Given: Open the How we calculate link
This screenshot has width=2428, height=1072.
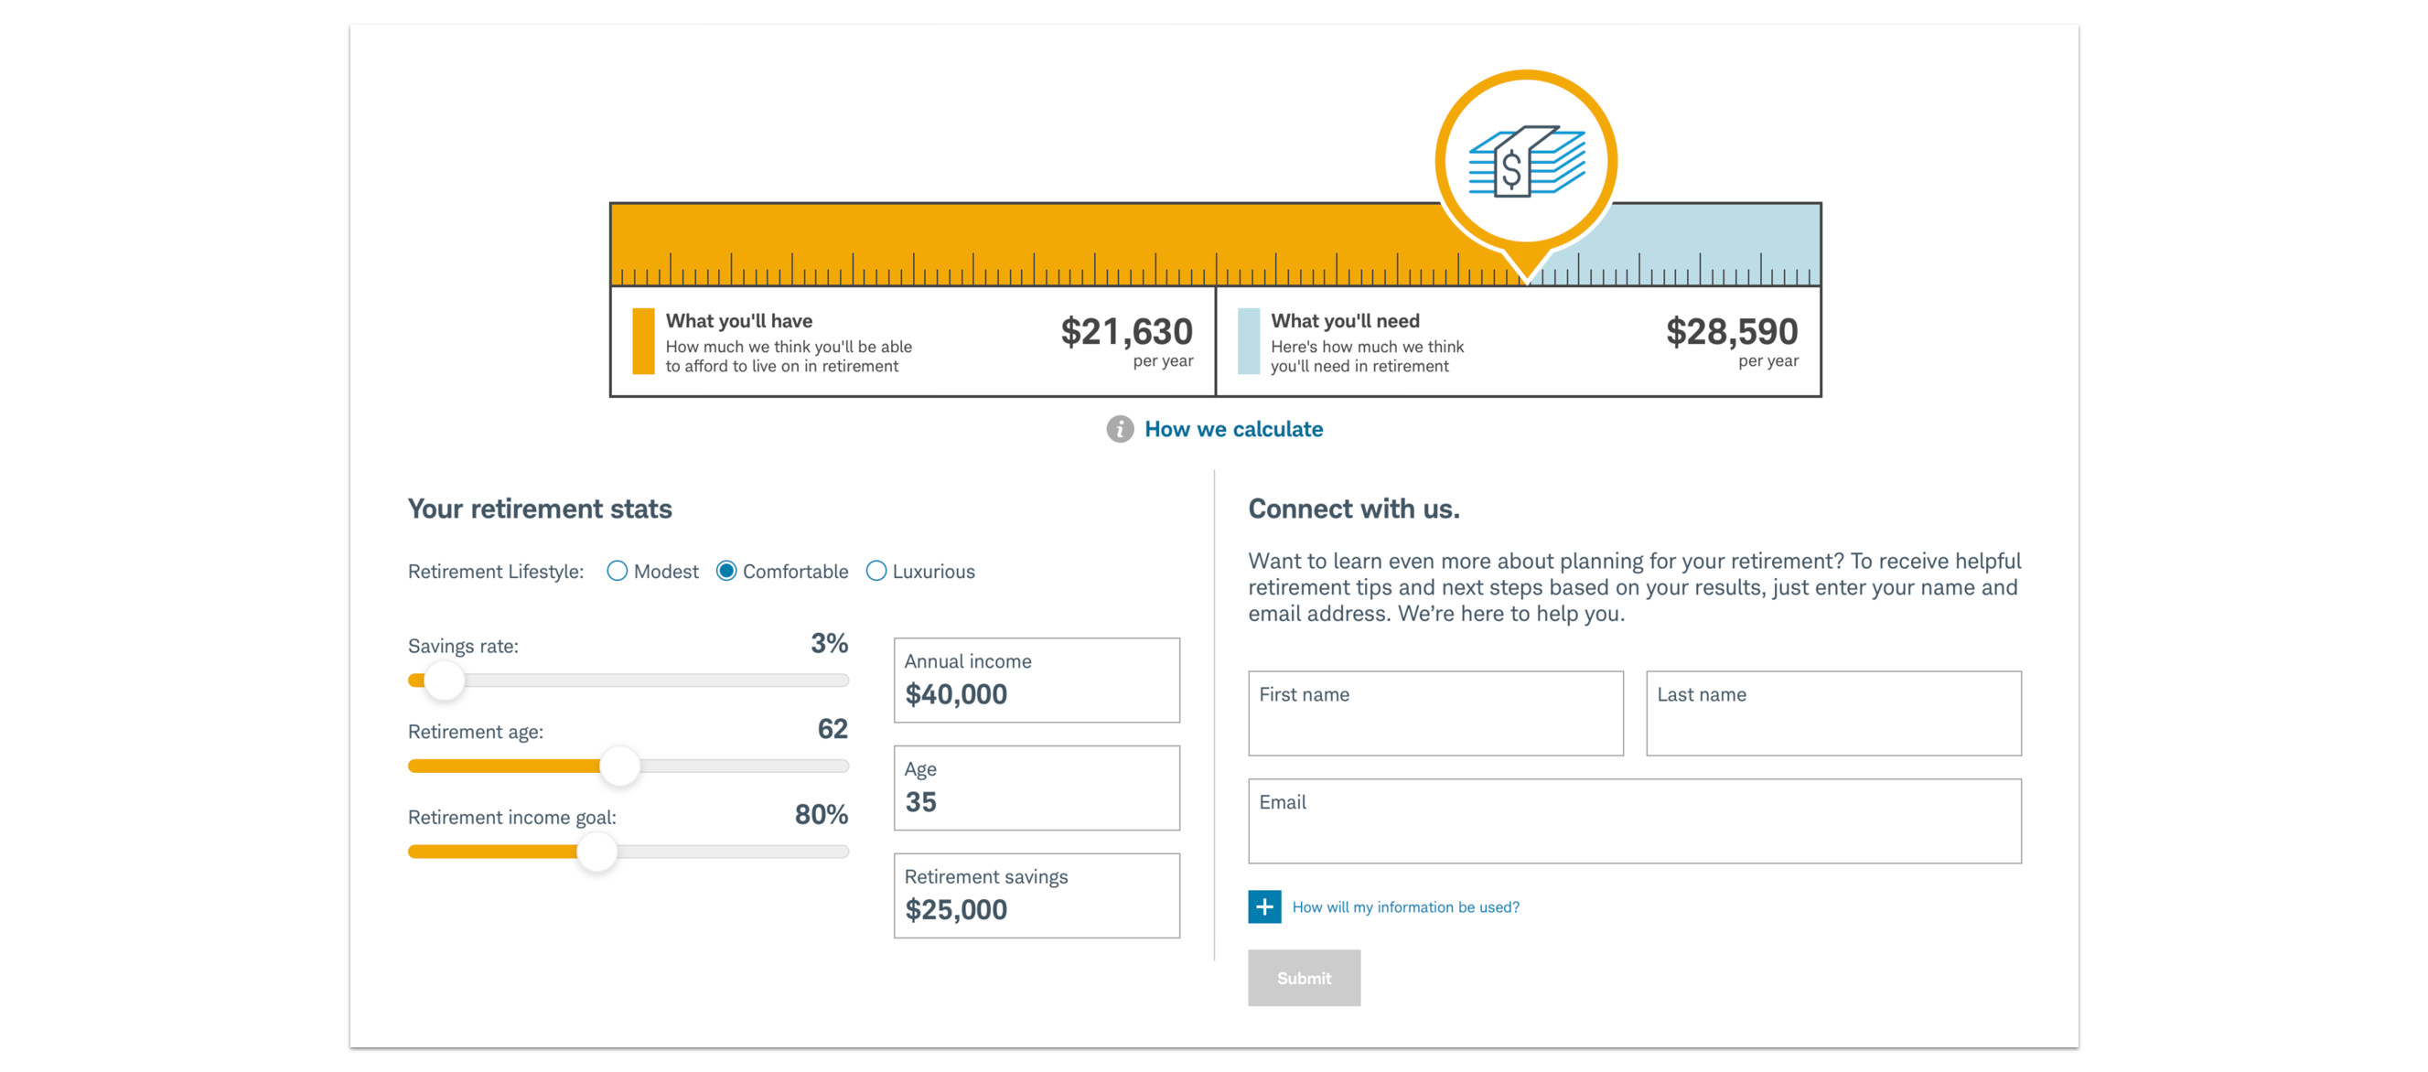Looking at the screenshot, I should 1233,430.
